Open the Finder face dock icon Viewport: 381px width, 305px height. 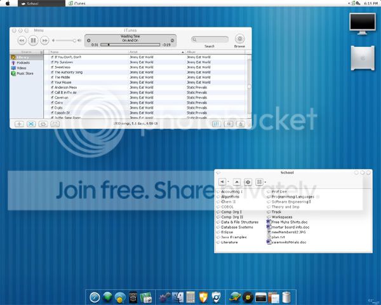pos(178,297)
